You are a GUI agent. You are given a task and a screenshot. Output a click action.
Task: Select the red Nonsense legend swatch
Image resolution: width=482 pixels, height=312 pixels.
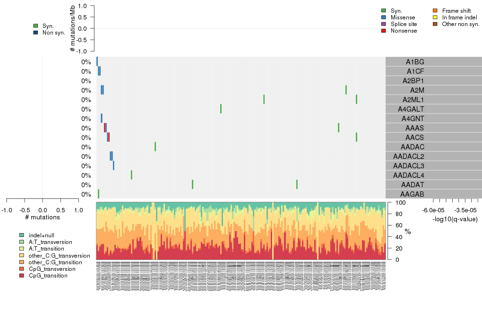[x=384, y=31]
